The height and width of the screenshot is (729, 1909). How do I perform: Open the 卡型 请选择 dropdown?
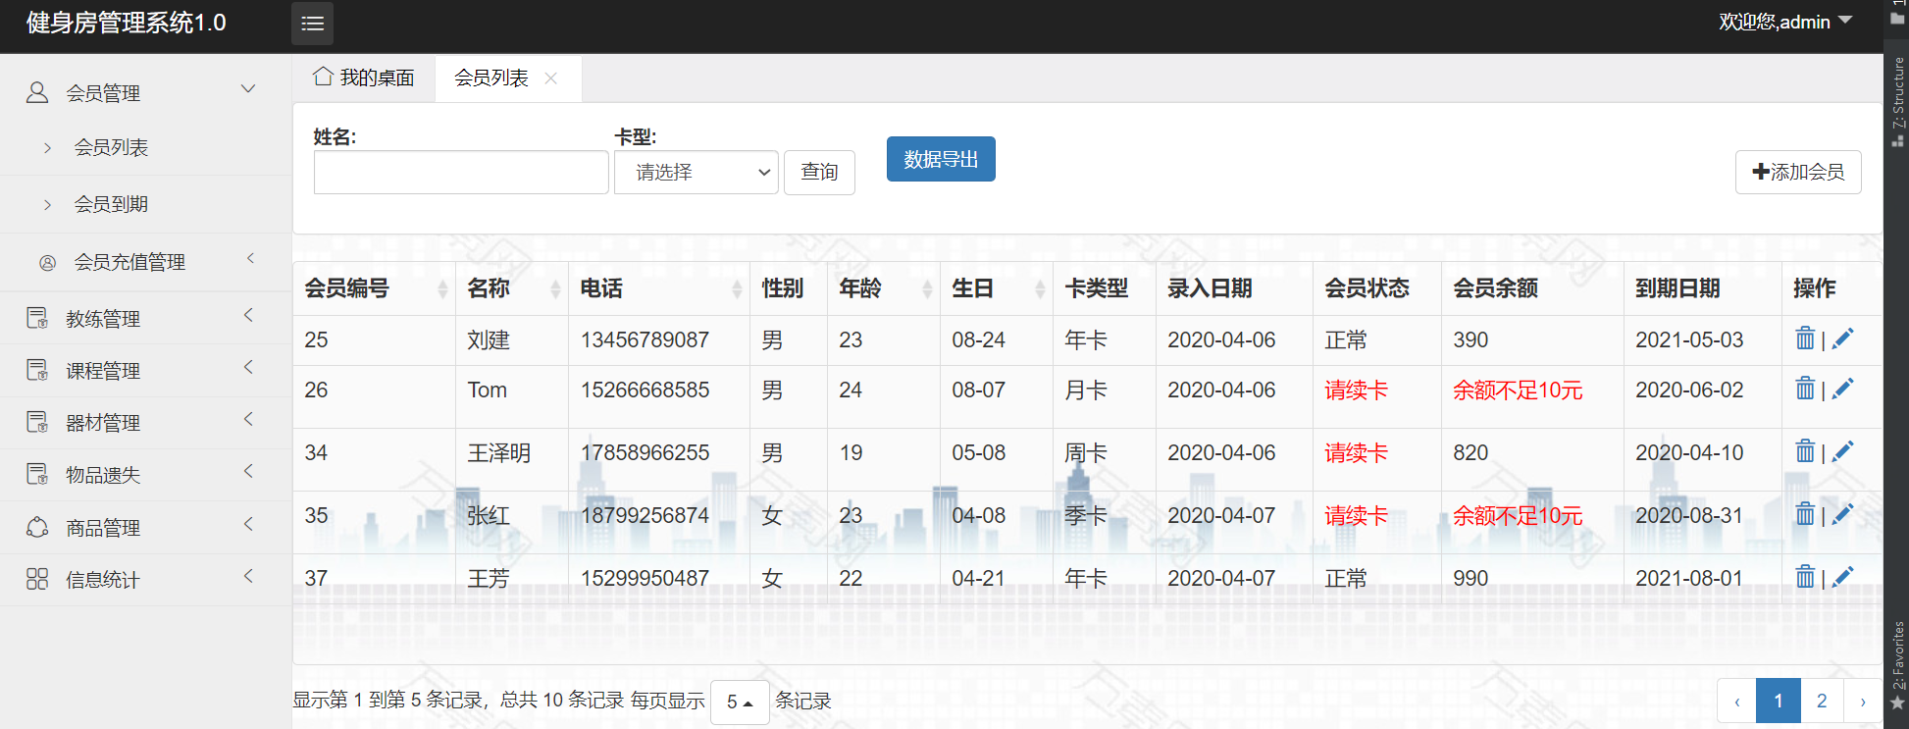(696, 173)
